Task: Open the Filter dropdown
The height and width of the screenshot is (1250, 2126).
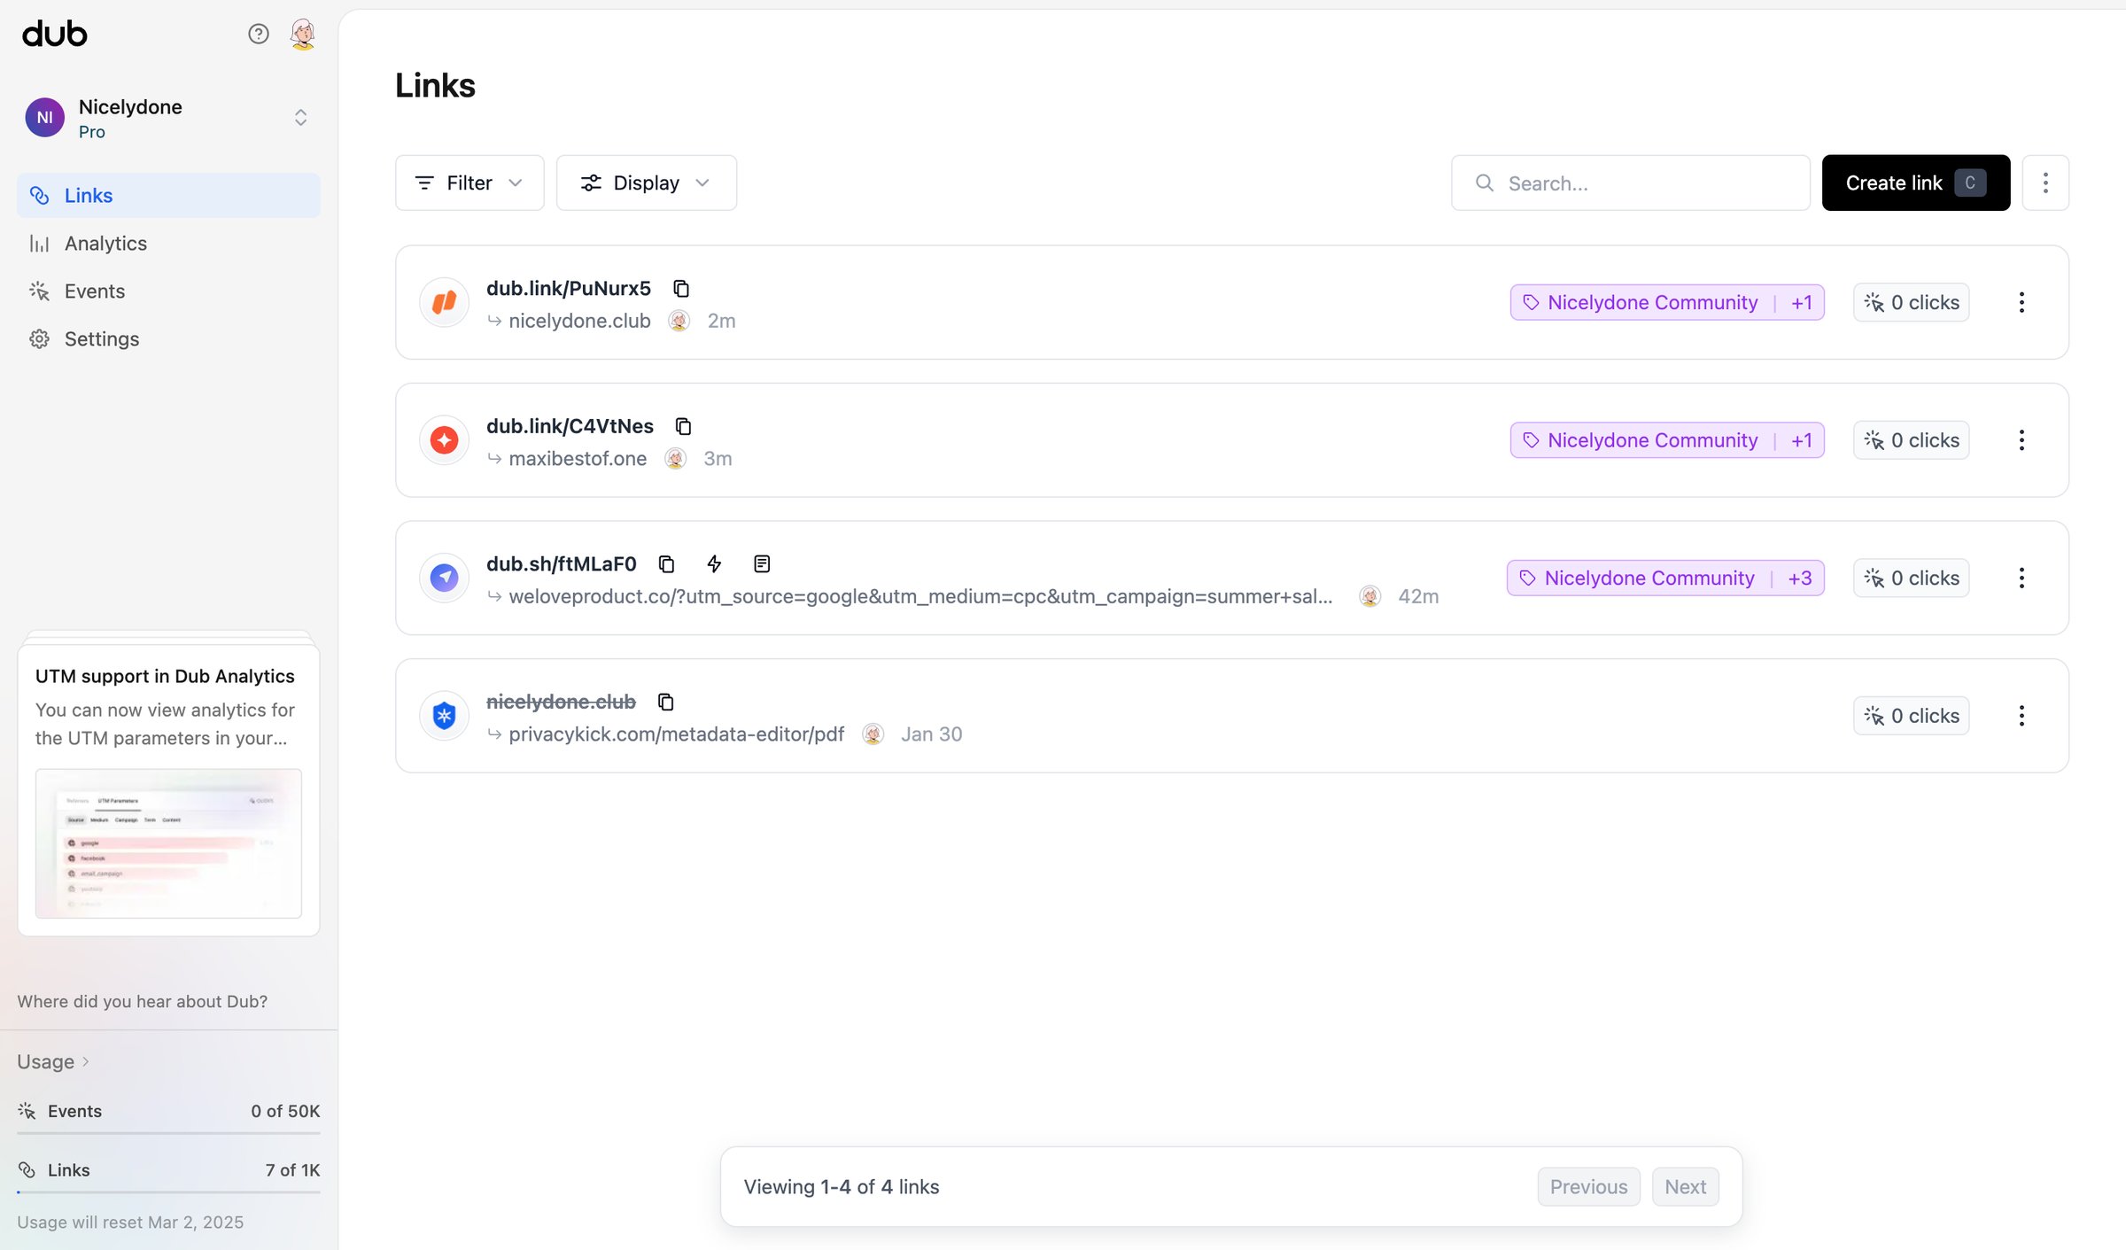Action: pos(469,183)
